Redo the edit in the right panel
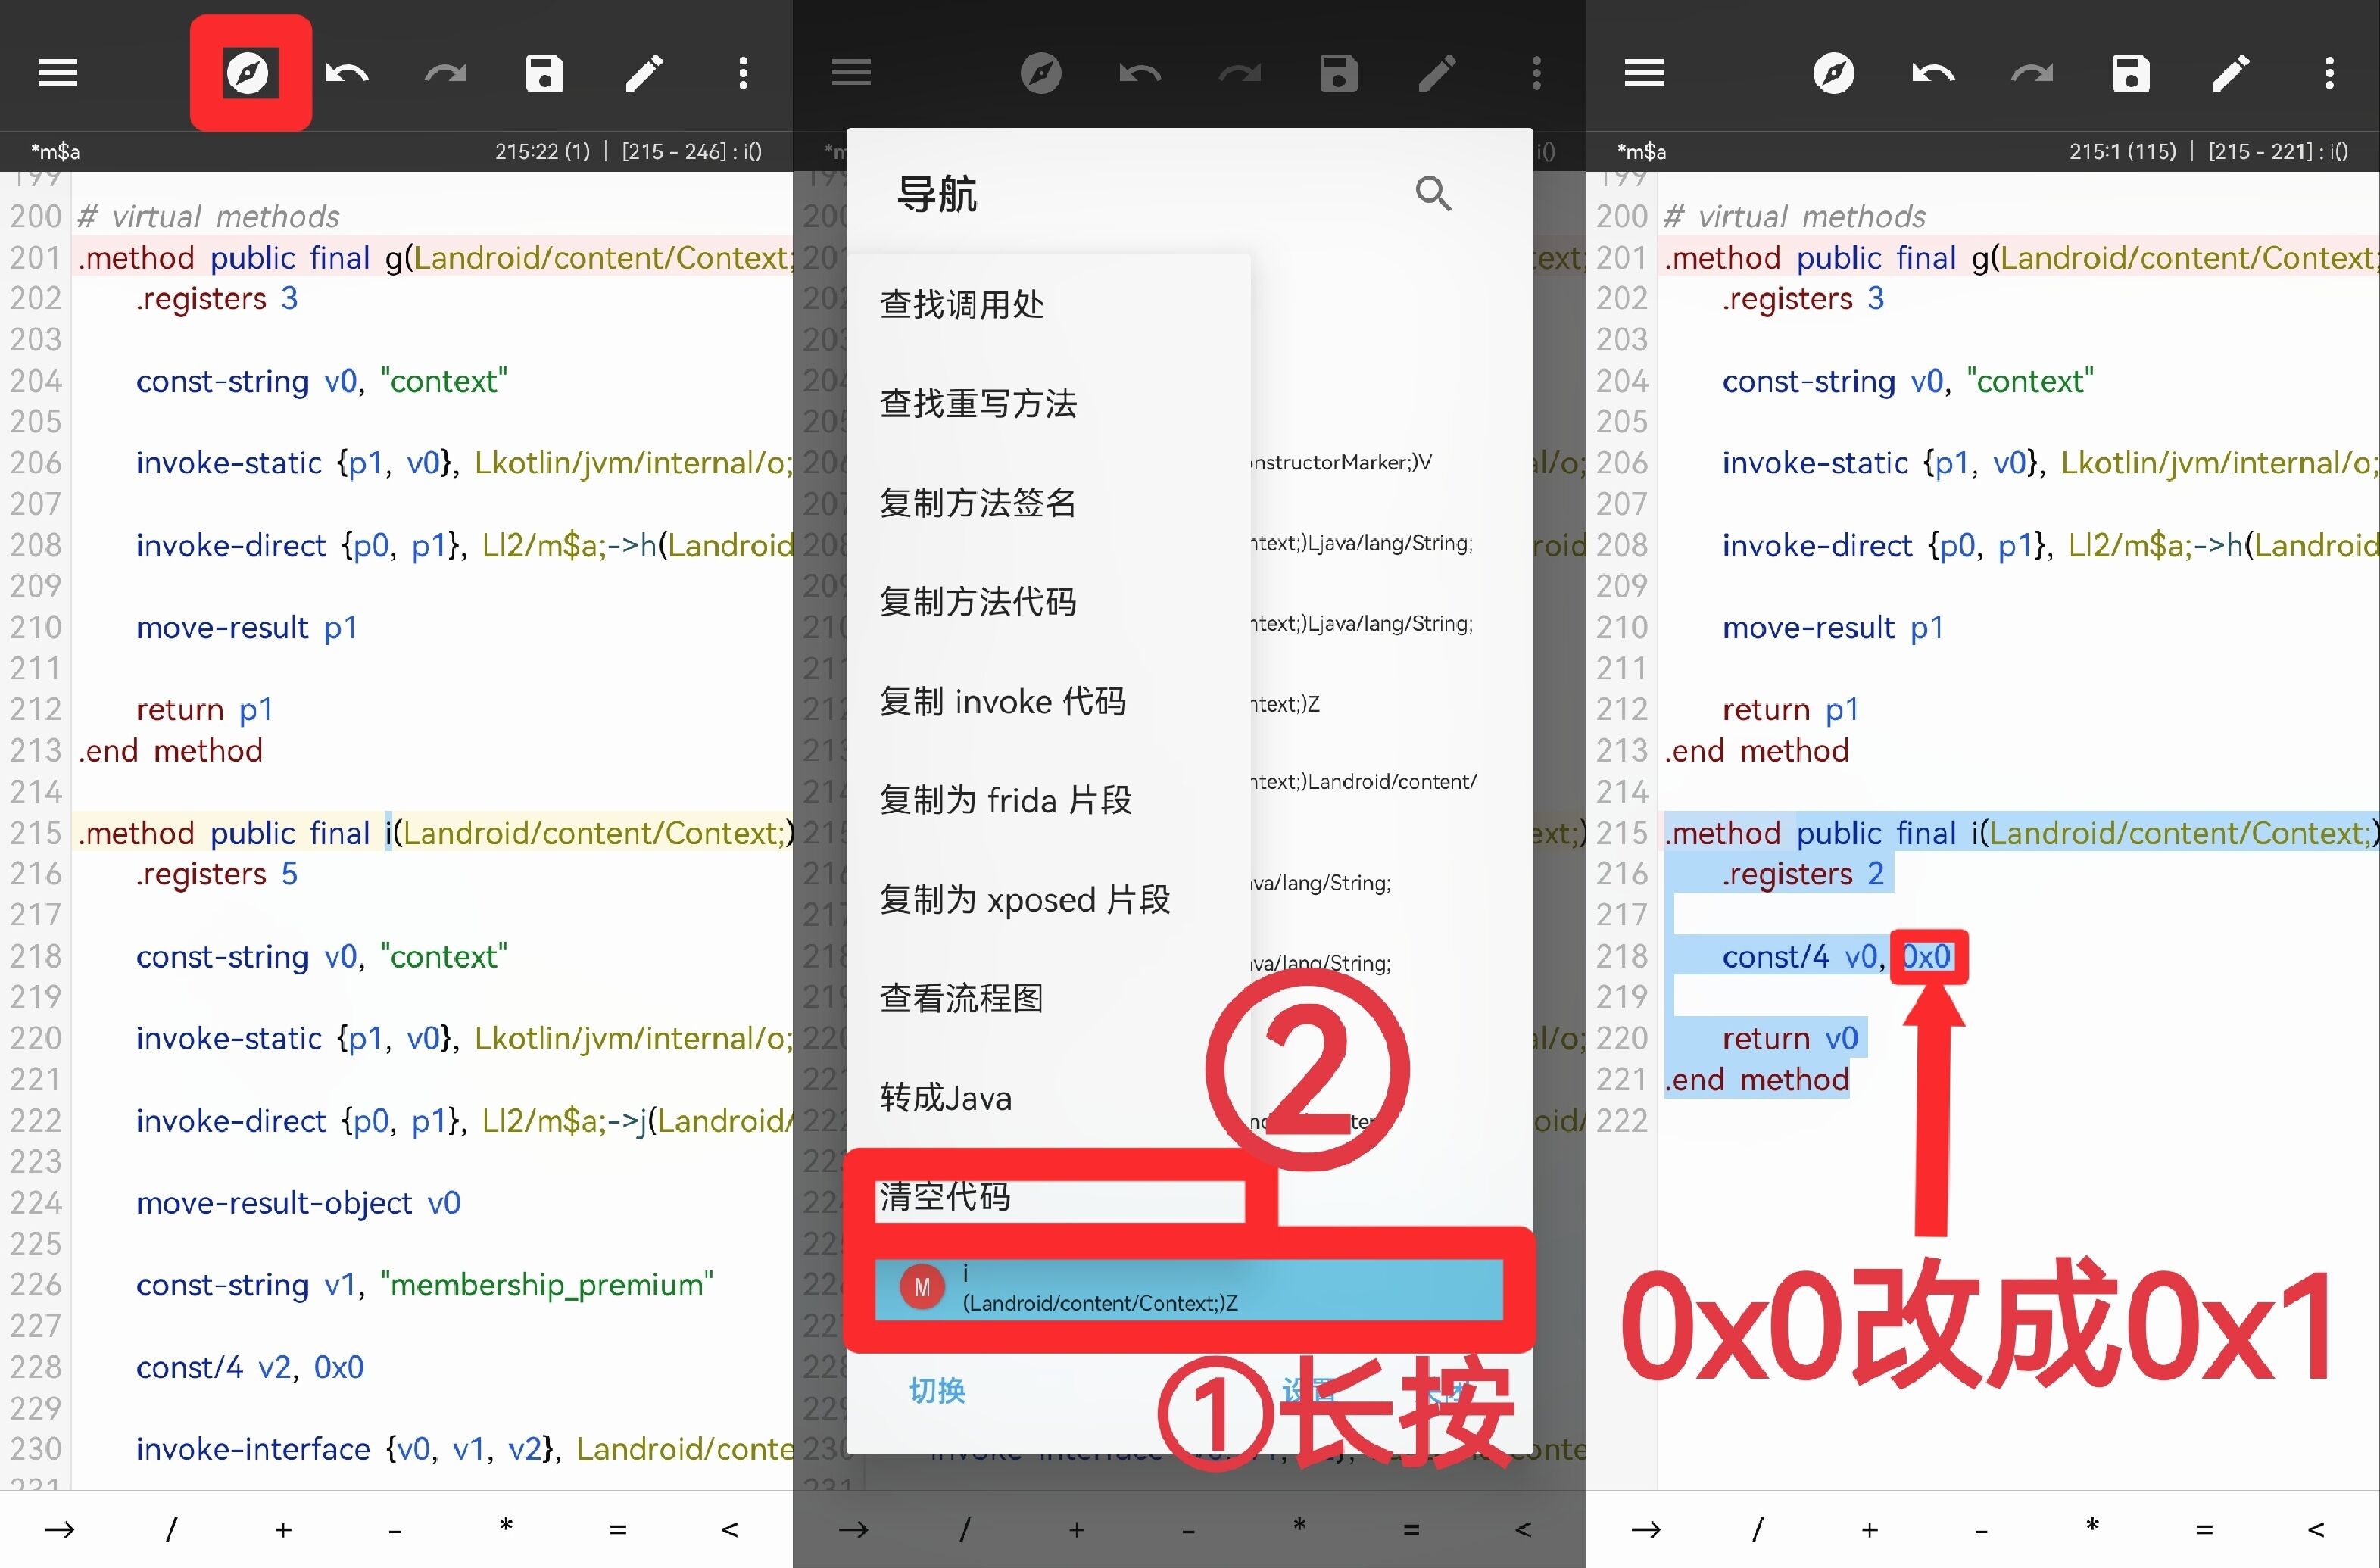Viewport: 2380px width, 1568px height. [2032, 73]
